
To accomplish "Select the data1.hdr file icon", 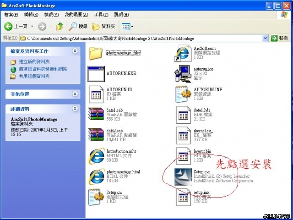I will point(184,115).
